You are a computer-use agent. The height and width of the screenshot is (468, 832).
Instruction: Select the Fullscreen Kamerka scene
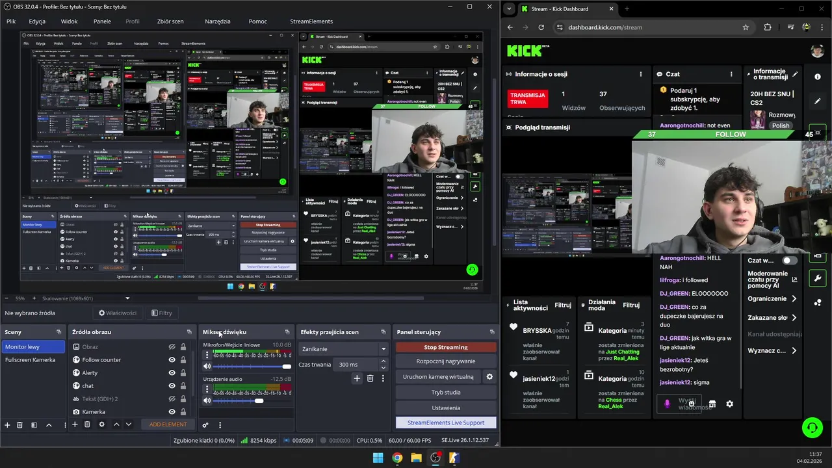[33, 360]
